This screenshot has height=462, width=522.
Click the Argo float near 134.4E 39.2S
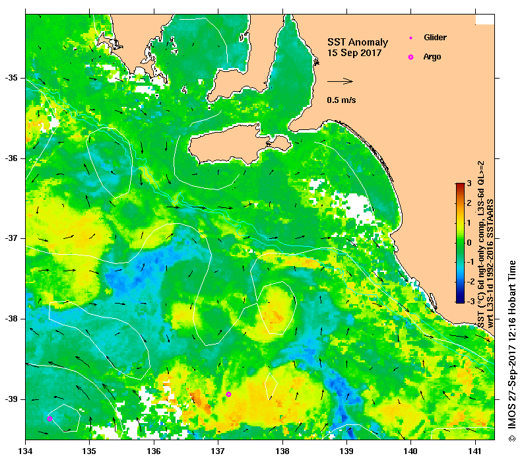(x=49, y=418)
